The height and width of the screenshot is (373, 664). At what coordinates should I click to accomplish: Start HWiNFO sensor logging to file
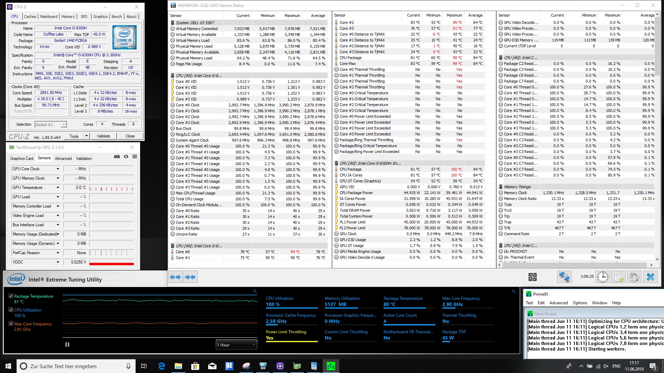[x=618, y=277]
